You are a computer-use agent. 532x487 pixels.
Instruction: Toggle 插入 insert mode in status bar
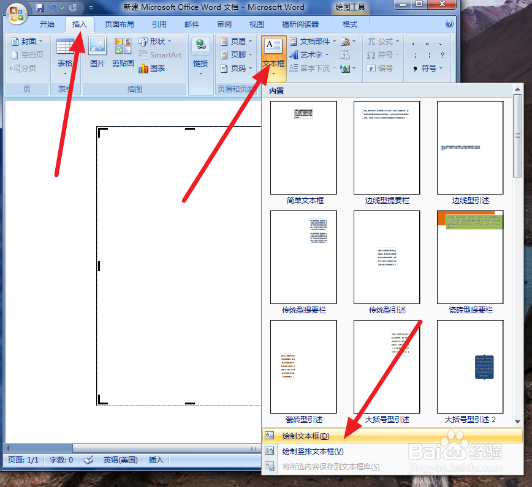pyautogui.click(x=156, y=460)
